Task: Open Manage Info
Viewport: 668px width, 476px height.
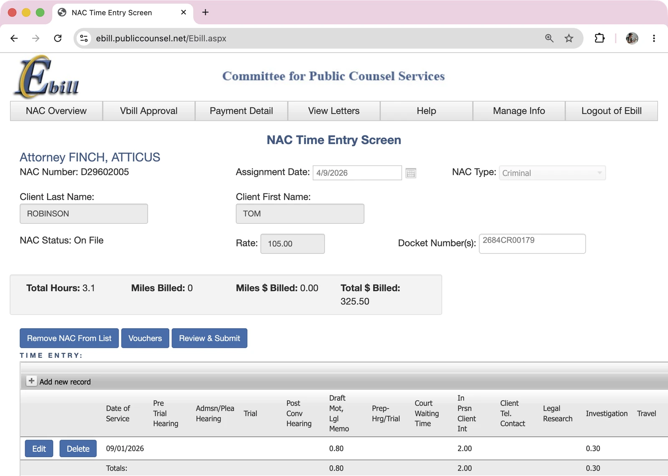Action: [x=519, y=111]
